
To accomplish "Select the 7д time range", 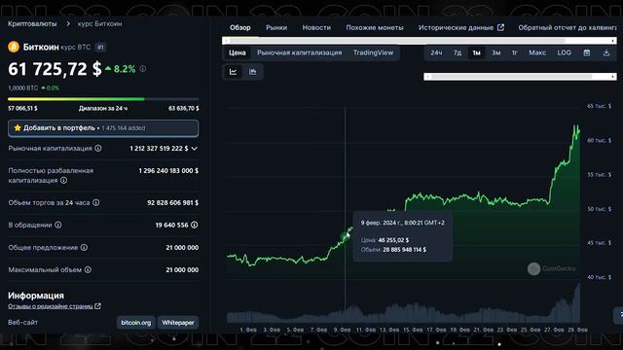I will [458, 52].
